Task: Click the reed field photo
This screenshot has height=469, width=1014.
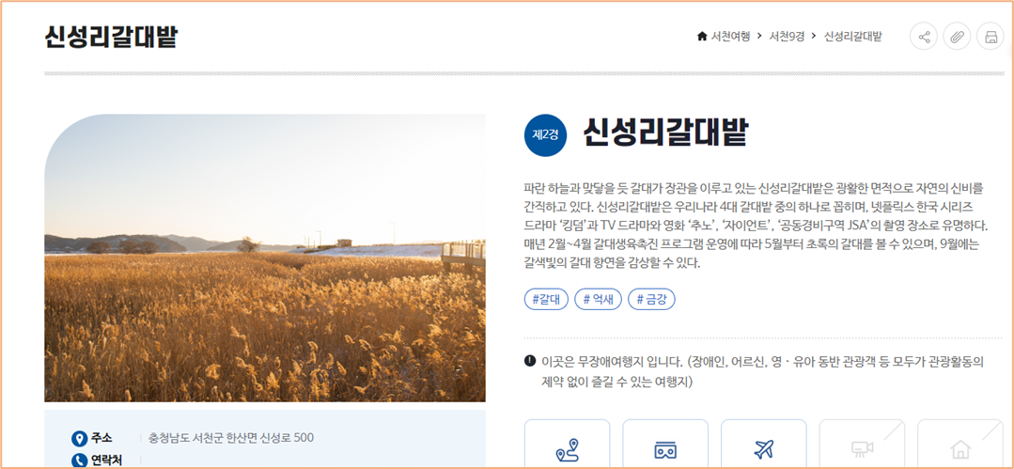Action: 265,258
